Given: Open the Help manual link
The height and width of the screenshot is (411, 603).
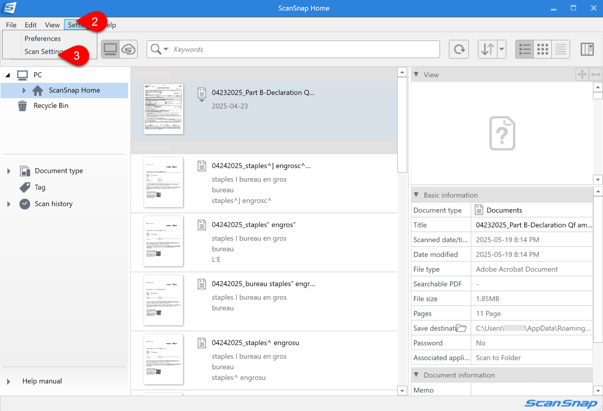Looking at the screenshot, I should click(42, 381).
